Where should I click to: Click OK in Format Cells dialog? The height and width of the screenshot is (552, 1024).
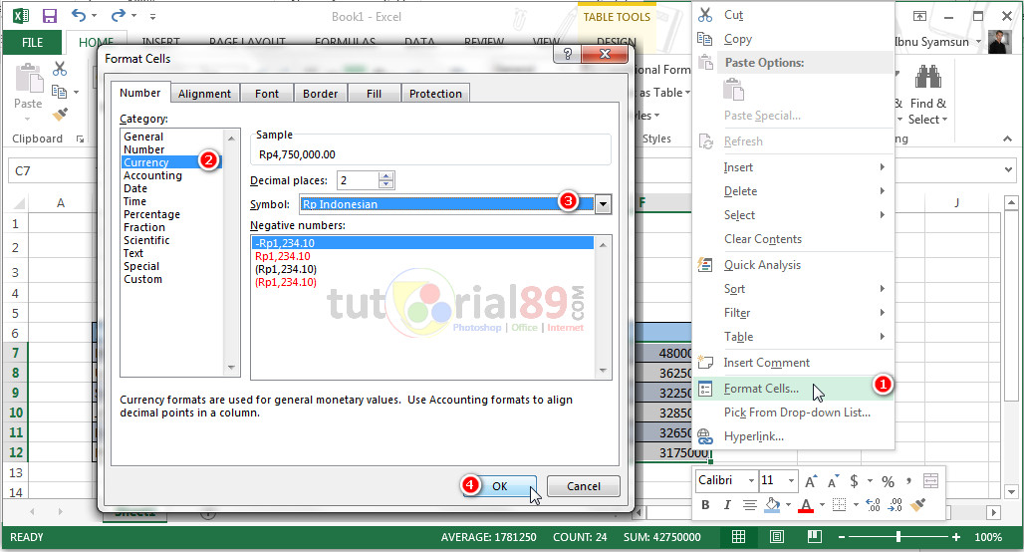(x=500, y=486)
